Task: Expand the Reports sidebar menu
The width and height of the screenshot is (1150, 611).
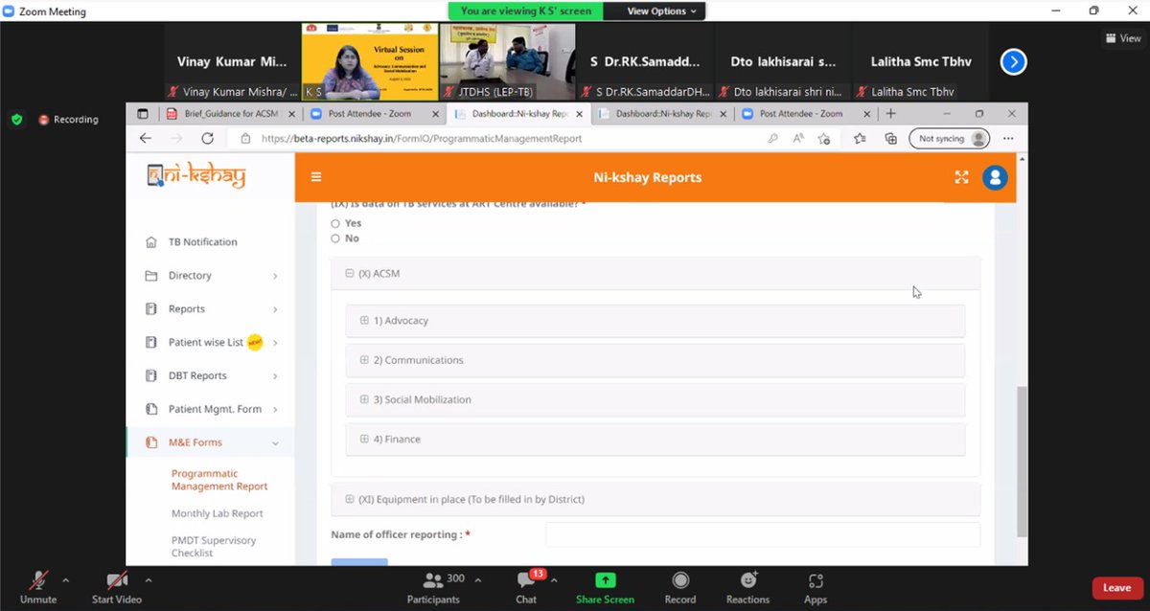Action: point(211,309)
